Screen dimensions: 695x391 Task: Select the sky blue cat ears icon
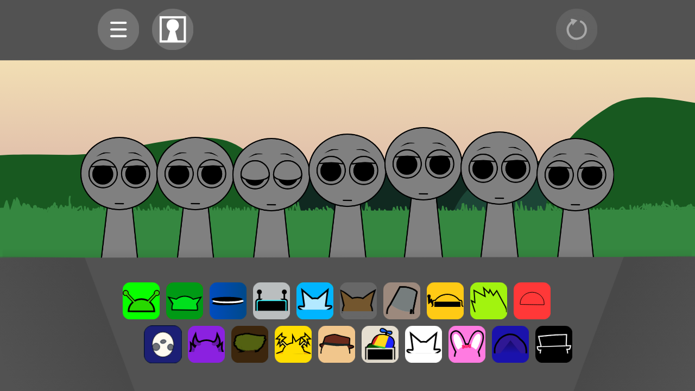point(315,301)
